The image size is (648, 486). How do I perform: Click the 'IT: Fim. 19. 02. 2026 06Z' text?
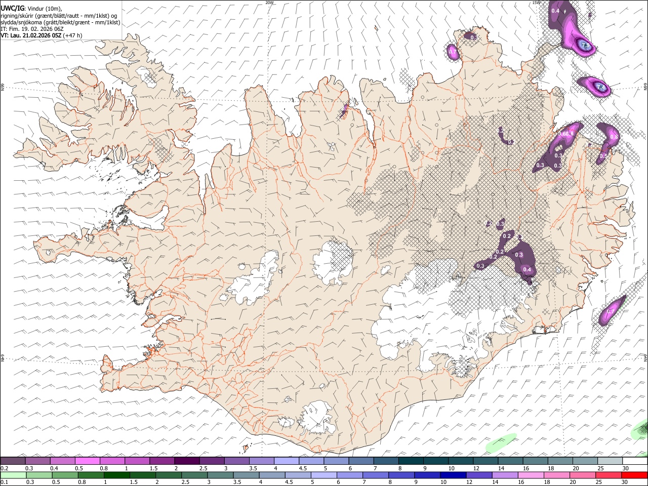(x=32, y=29)
